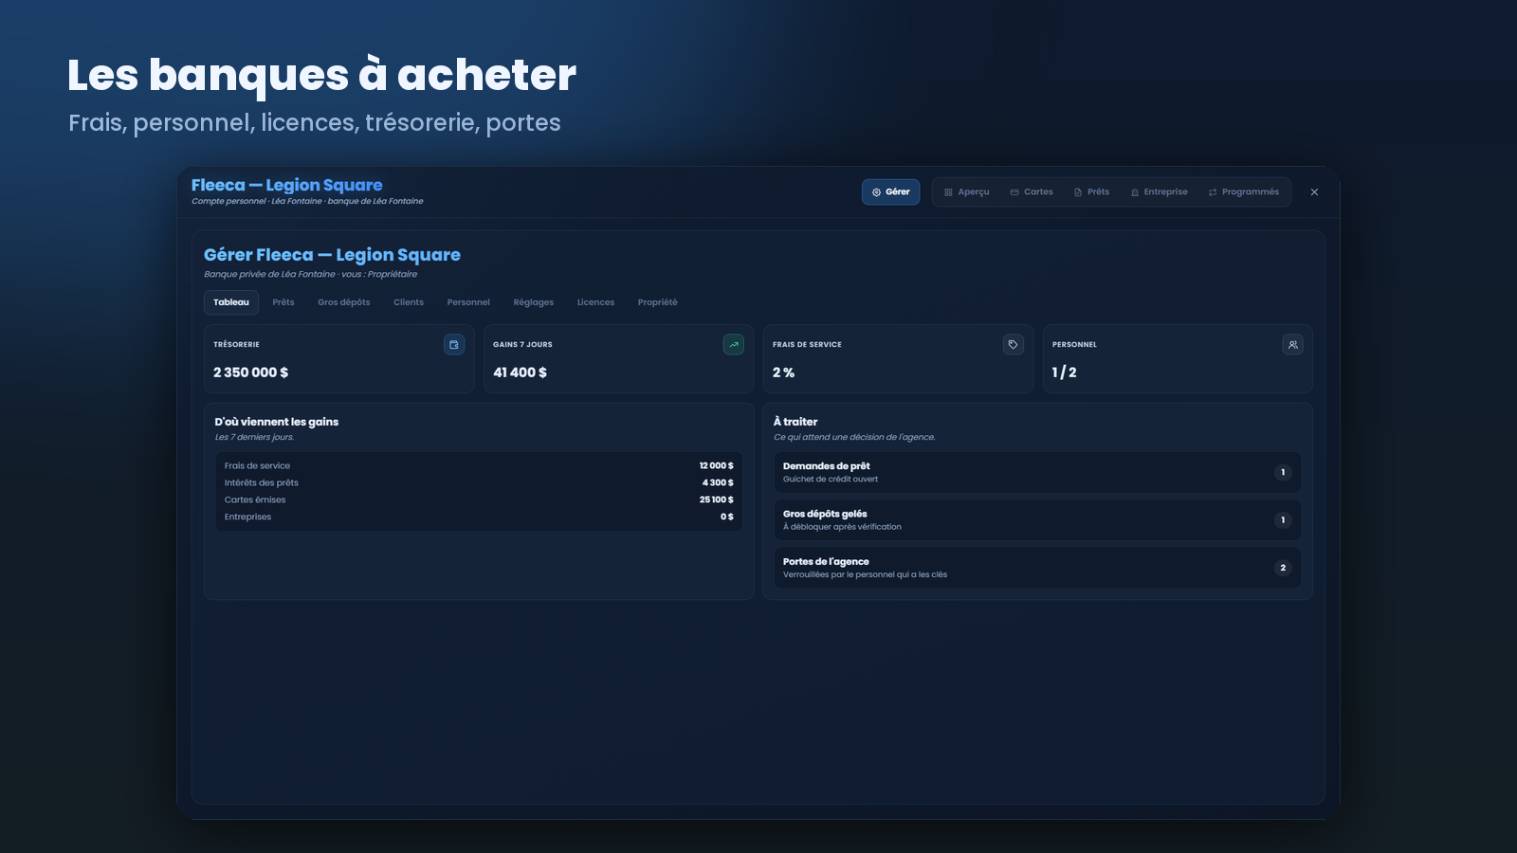Click the Frais de service value 2 %
This screenshot has width=1517, height=853.
784,372
